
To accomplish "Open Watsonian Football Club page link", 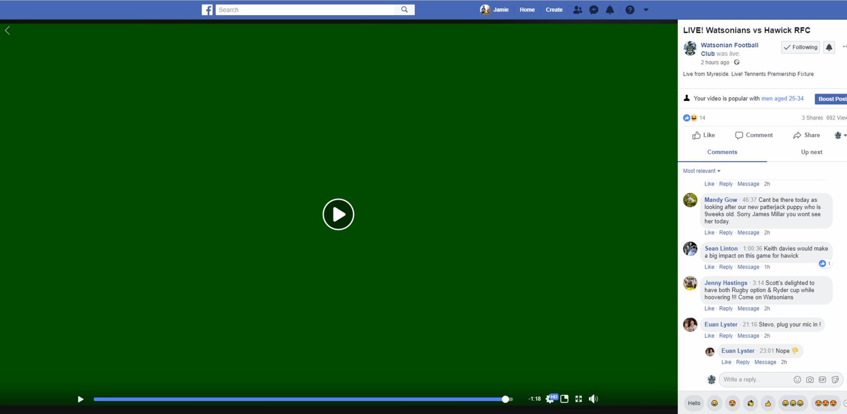I will click(729, 49).
